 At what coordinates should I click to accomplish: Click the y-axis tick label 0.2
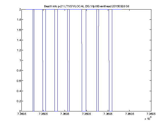[x=19, y=101]
